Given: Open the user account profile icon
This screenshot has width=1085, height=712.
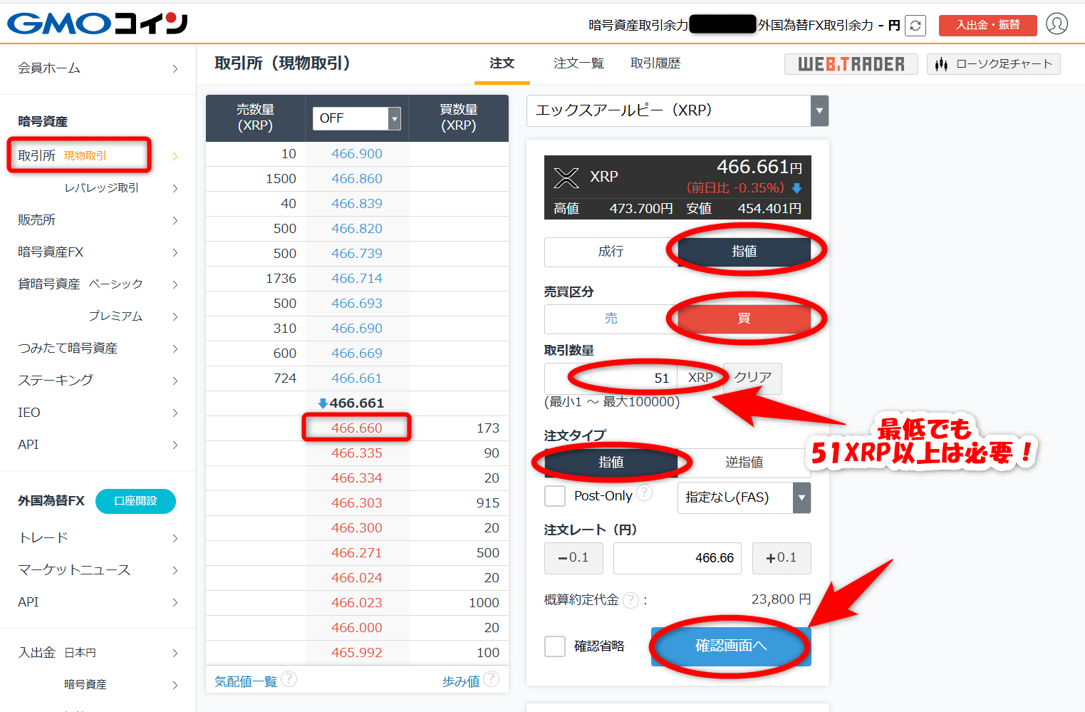Looking at the screenshot, I should click(1057, 24).
